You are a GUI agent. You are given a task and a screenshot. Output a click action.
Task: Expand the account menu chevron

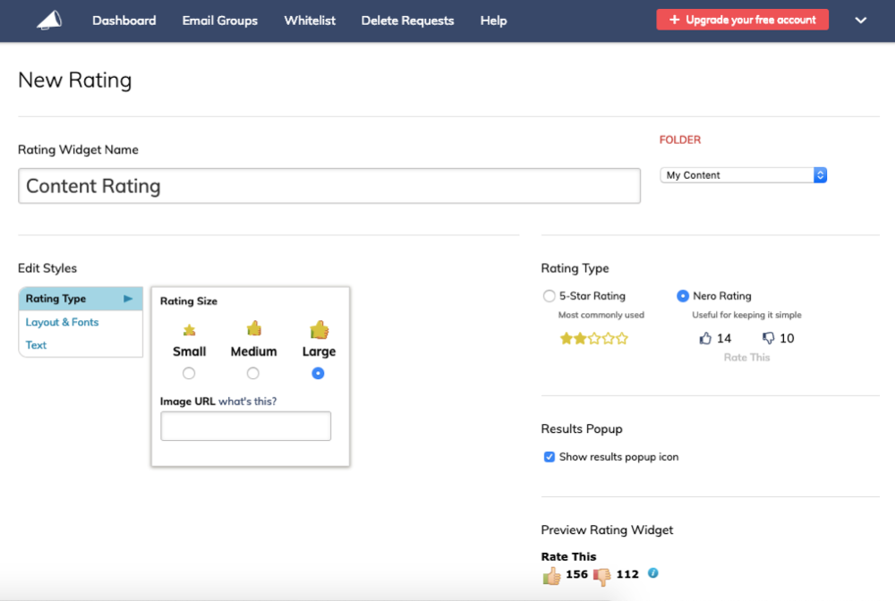(861, 21)
